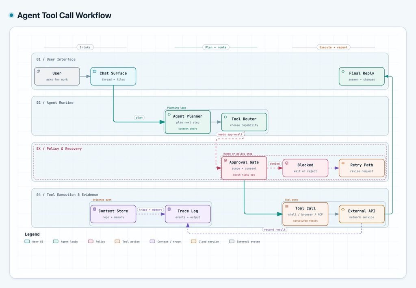Select the Plan + route phase label
The height and width of the screenshot is (288, 416).
[x=216, y=47]
